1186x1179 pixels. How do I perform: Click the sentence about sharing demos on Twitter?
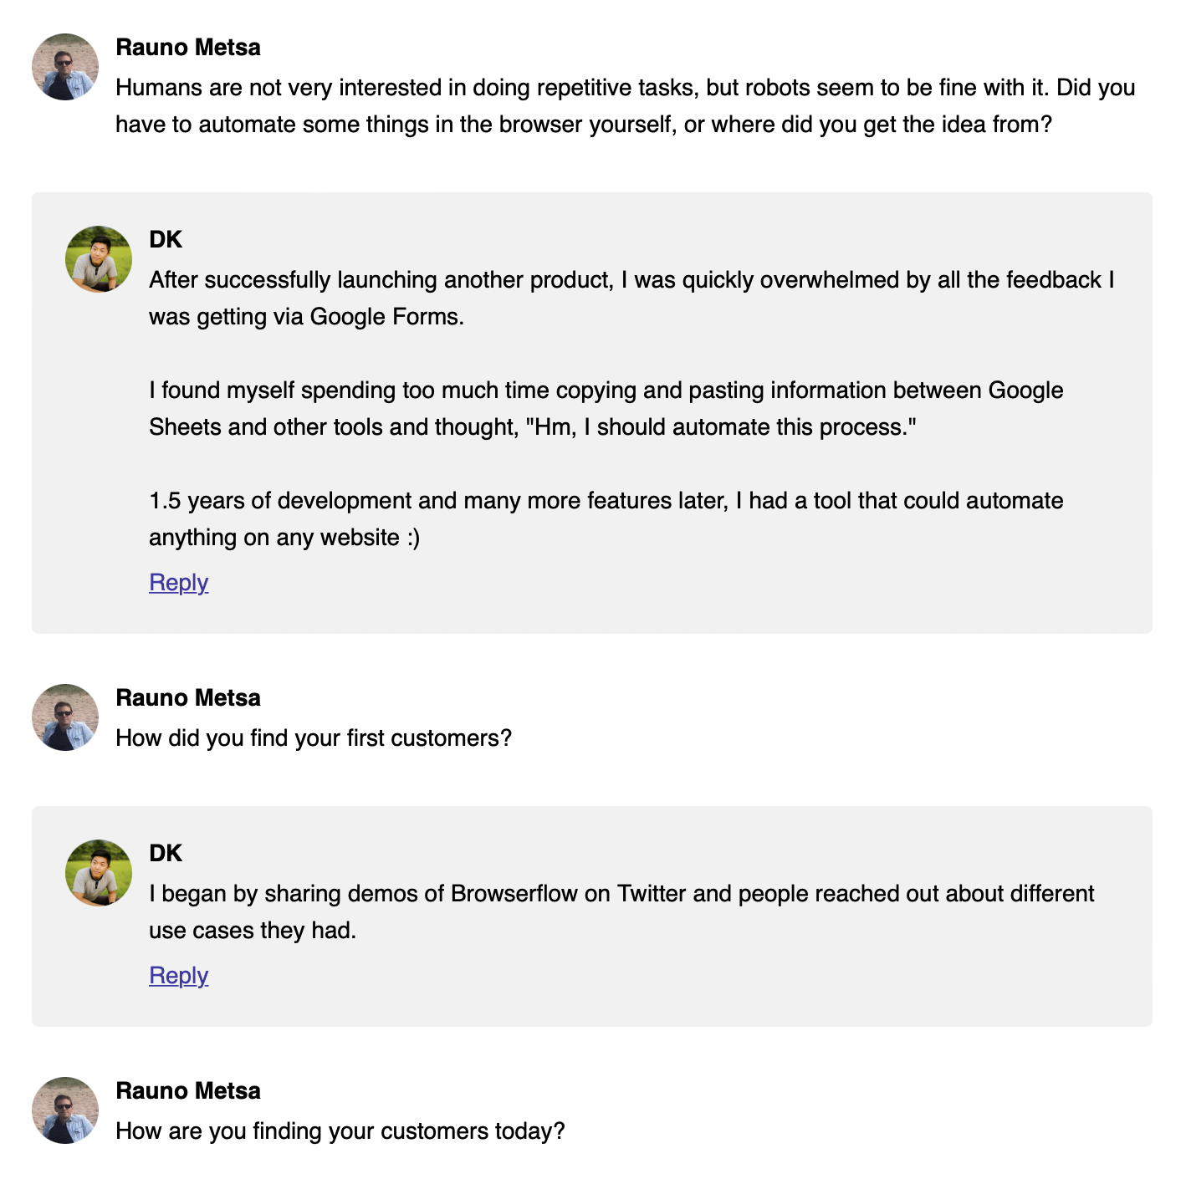(621, 912)
